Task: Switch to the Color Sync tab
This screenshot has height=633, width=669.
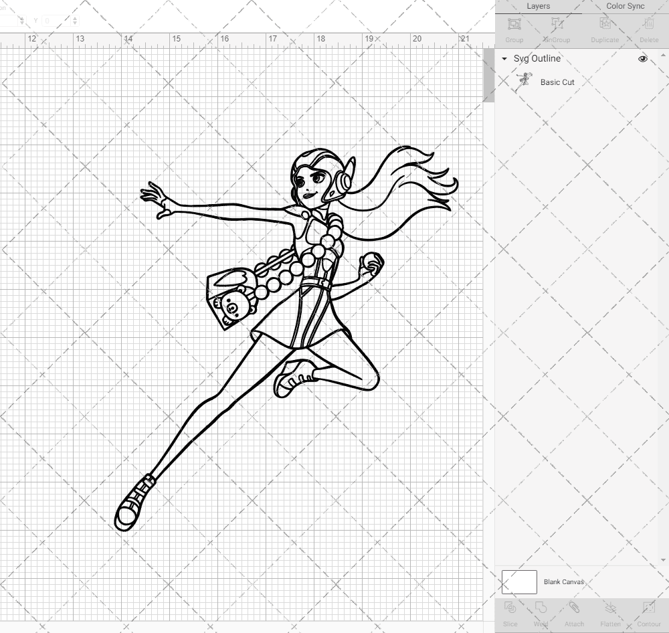Action: tap(625, 7)
